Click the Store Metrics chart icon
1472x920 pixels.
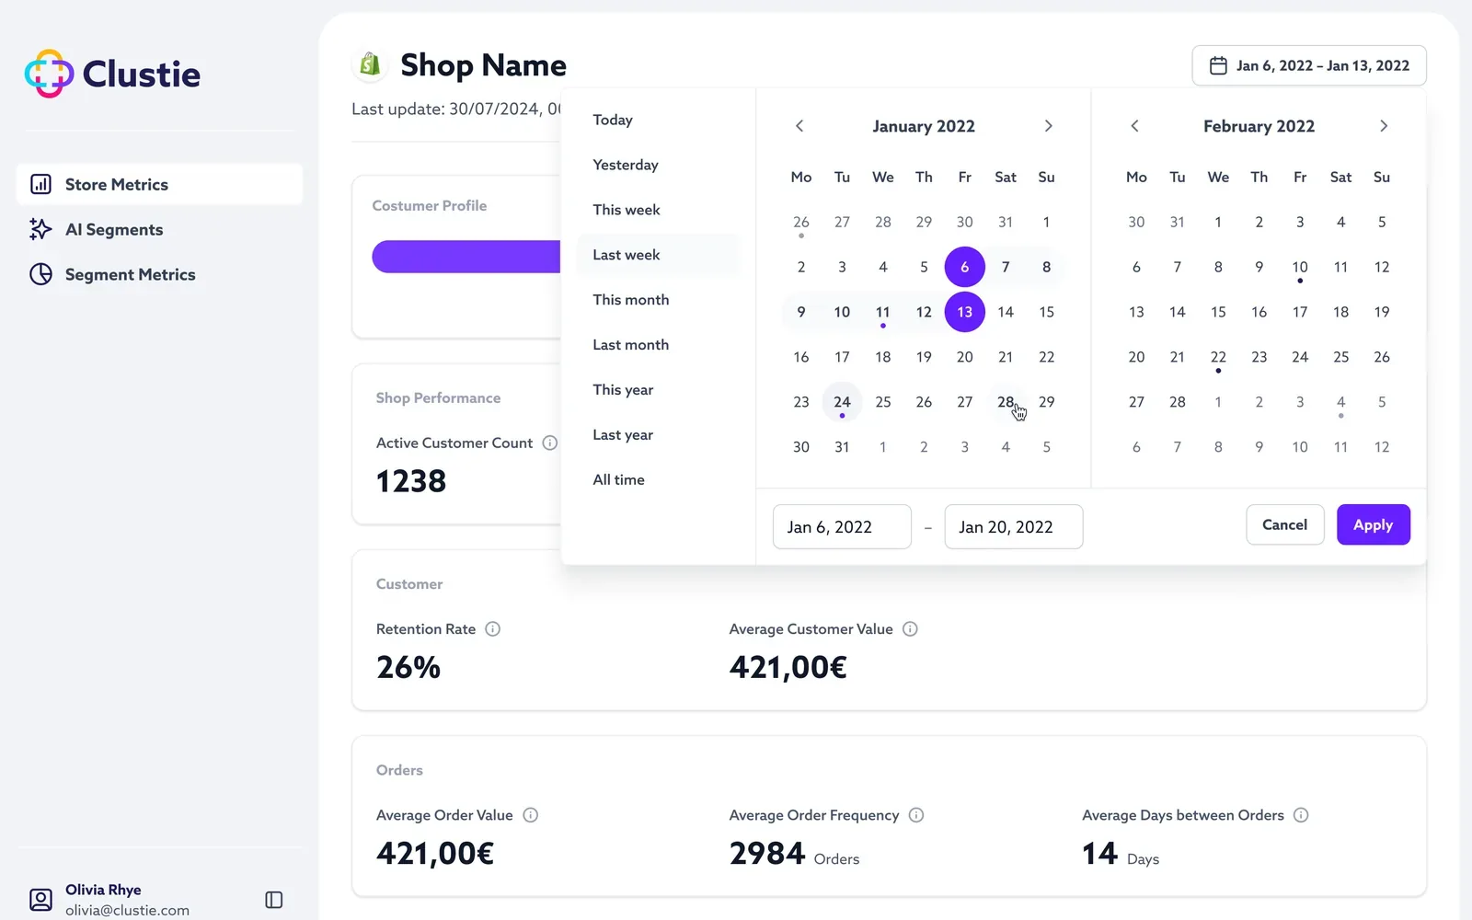(40, 184)
